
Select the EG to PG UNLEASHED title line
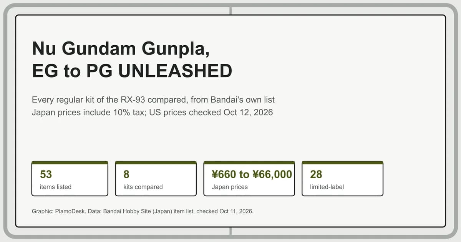click(132, 71)
